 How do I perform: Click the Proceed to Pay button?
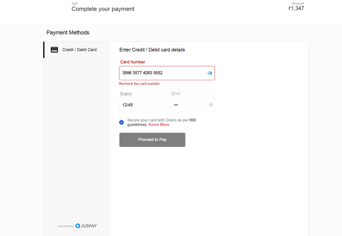(x=152, y=140)
